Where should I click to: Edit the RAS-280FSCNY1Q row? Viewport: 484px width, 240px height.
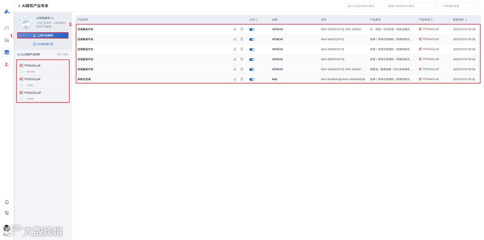point(234,59)
